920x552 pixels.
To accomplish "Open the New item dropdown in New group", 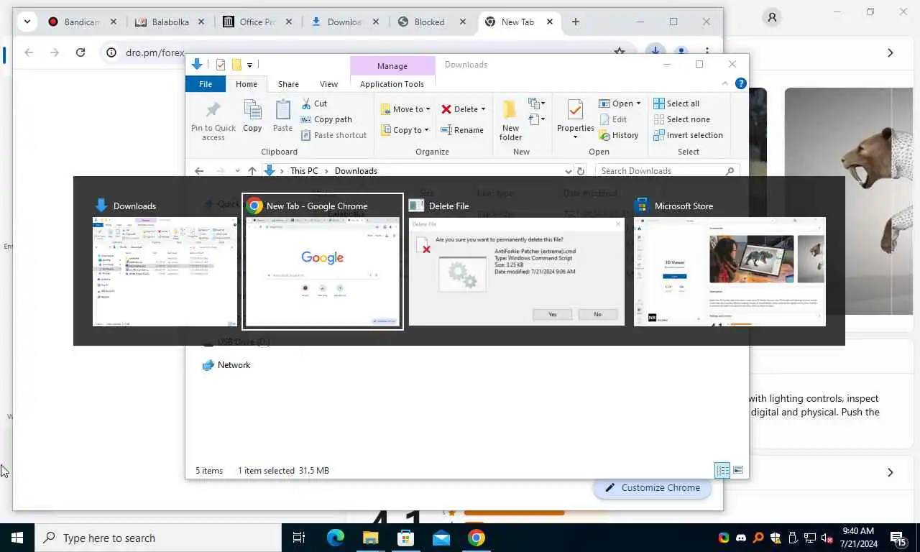I will [x=537, y=103].
